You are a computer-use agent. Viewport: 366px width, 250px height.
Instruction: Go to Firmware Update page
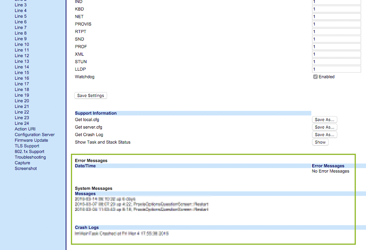(31, 140)
